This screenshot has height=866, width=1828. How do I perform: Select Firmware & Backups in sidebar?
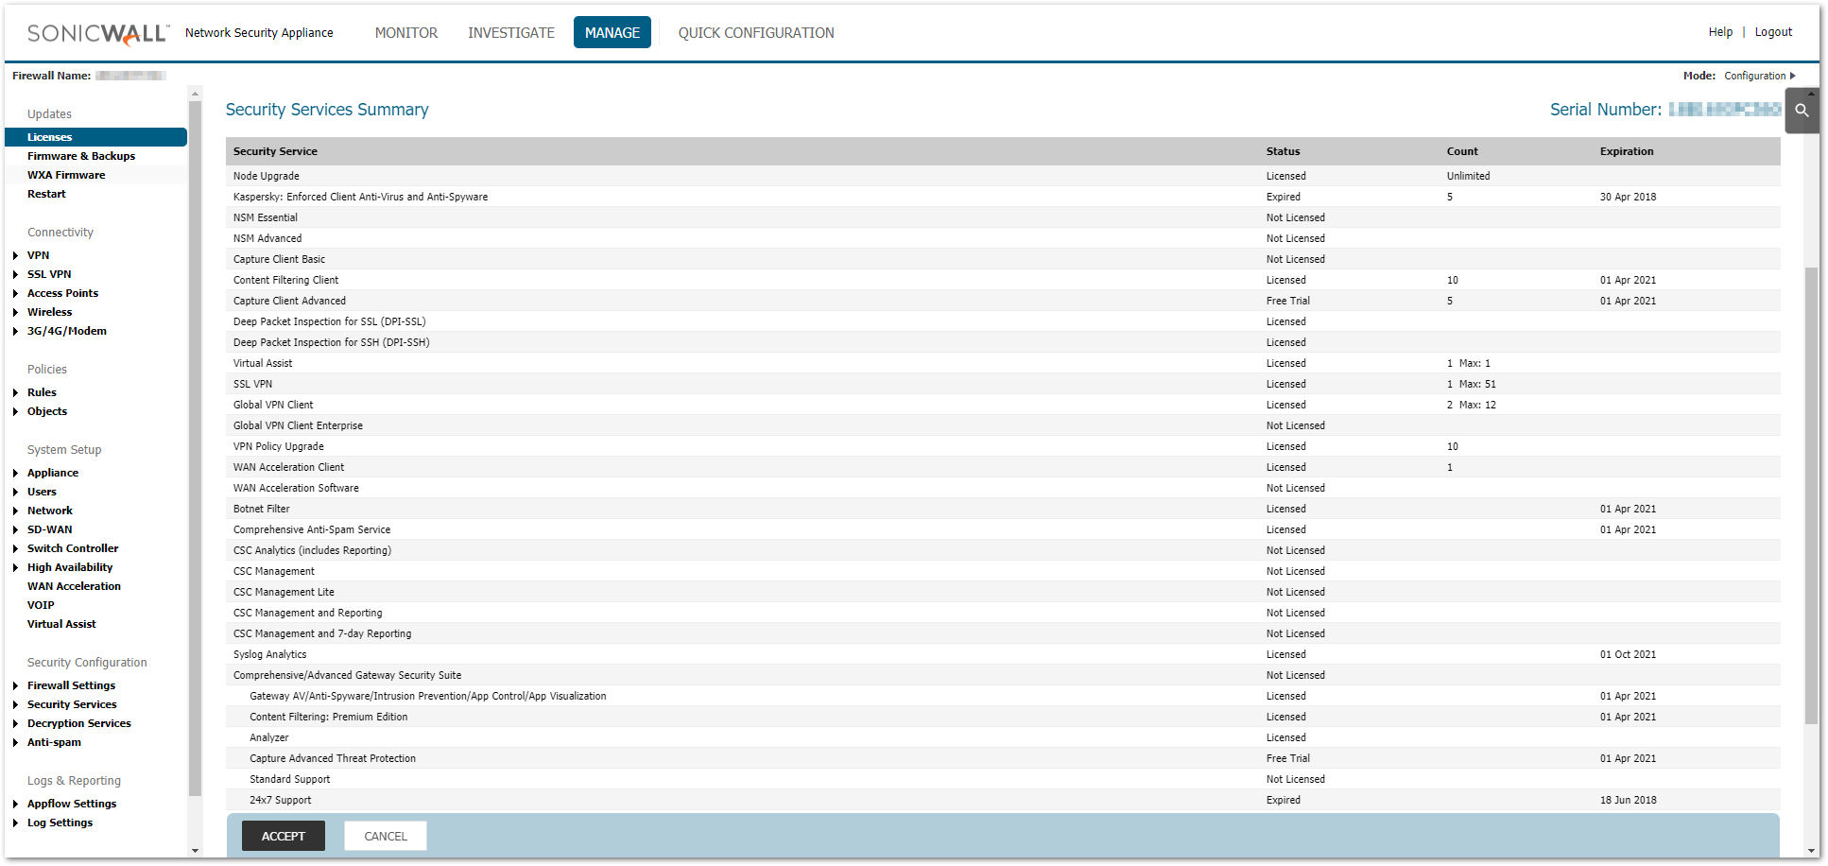[x=81, y=156]
